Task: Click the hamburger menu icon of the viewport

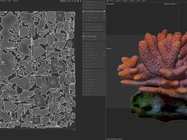Action: 108,1
